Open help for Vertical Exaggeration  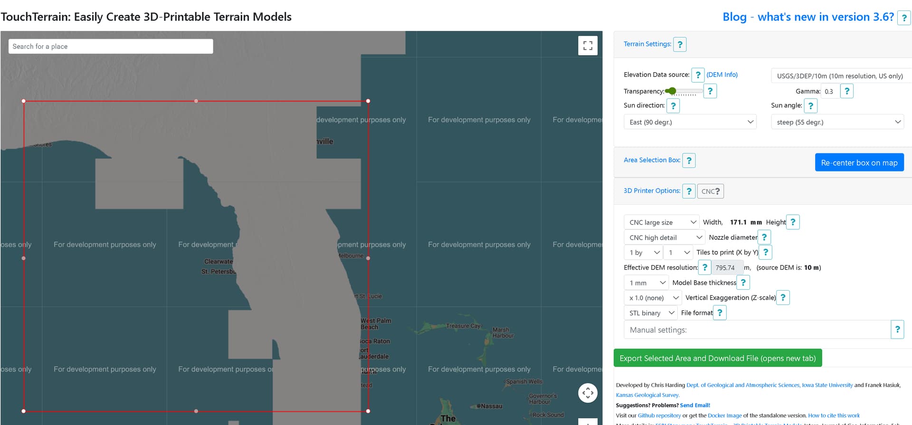tap(783, 298)
